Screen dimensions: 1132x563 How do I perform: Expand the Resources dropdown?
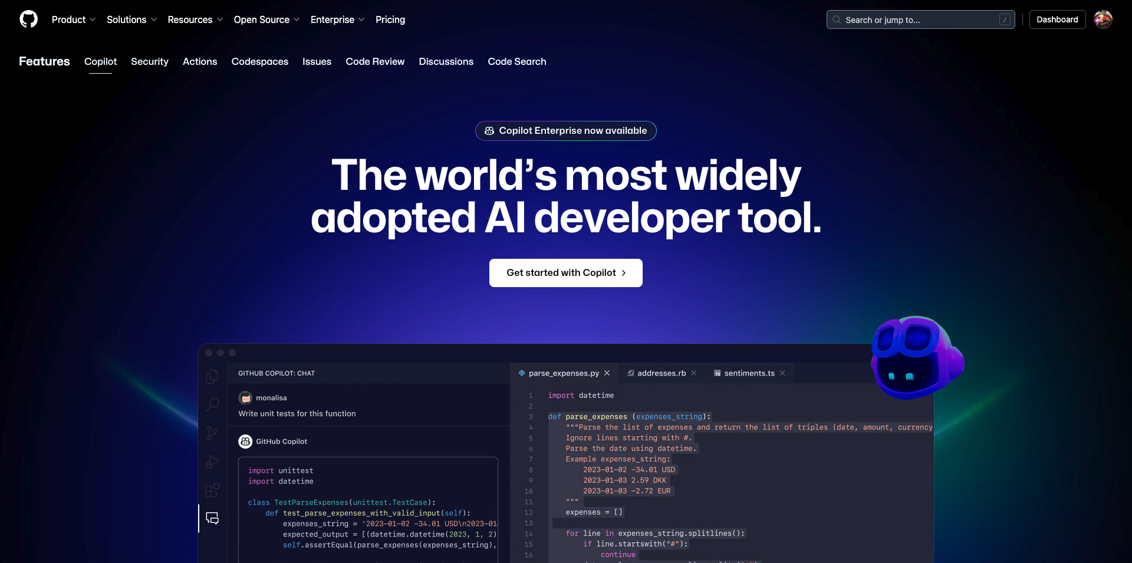coord(195,19)
